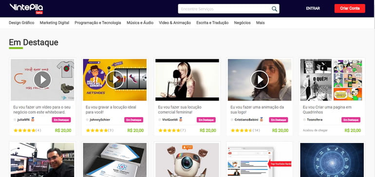The height and width of the screenshot is (177, 375).
Task: Click the five-star rating under juliaMN
Action: (24, 130)
